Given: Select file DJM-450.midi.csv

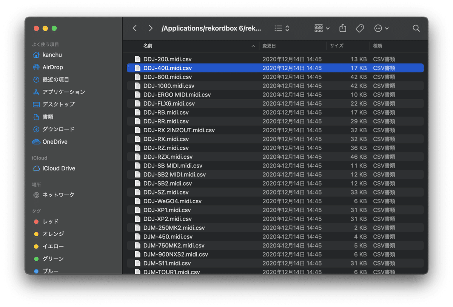Looking at the screenshot, I should click(275, 236).
